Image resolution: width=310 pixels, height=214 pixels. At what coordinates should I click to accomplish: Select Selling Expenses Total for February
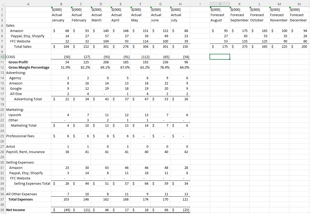(x=81, y=183)
